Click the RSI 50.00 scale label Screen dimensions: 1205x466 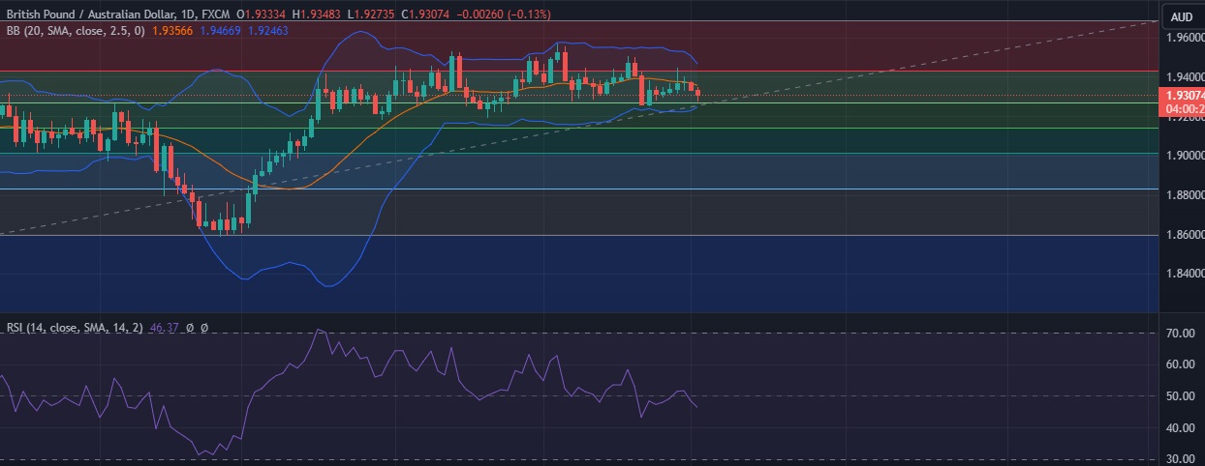tap(1179, 396)
